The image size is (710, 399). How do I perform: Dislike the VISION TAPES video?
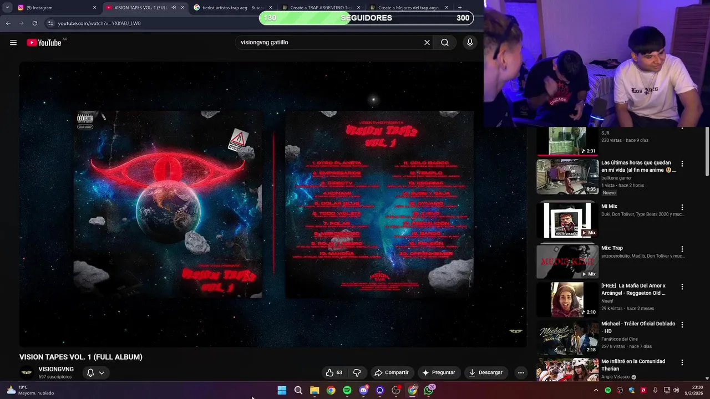coord(357,372)
